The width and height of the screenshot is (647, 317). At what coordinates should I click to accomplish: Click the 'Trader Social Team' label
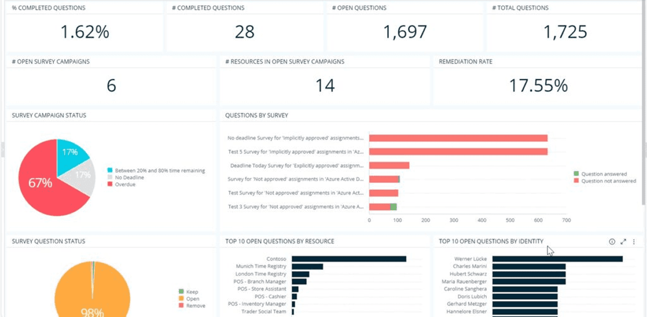[x=264, y=312]
